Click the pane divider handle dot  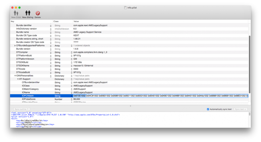click(130, 106)
